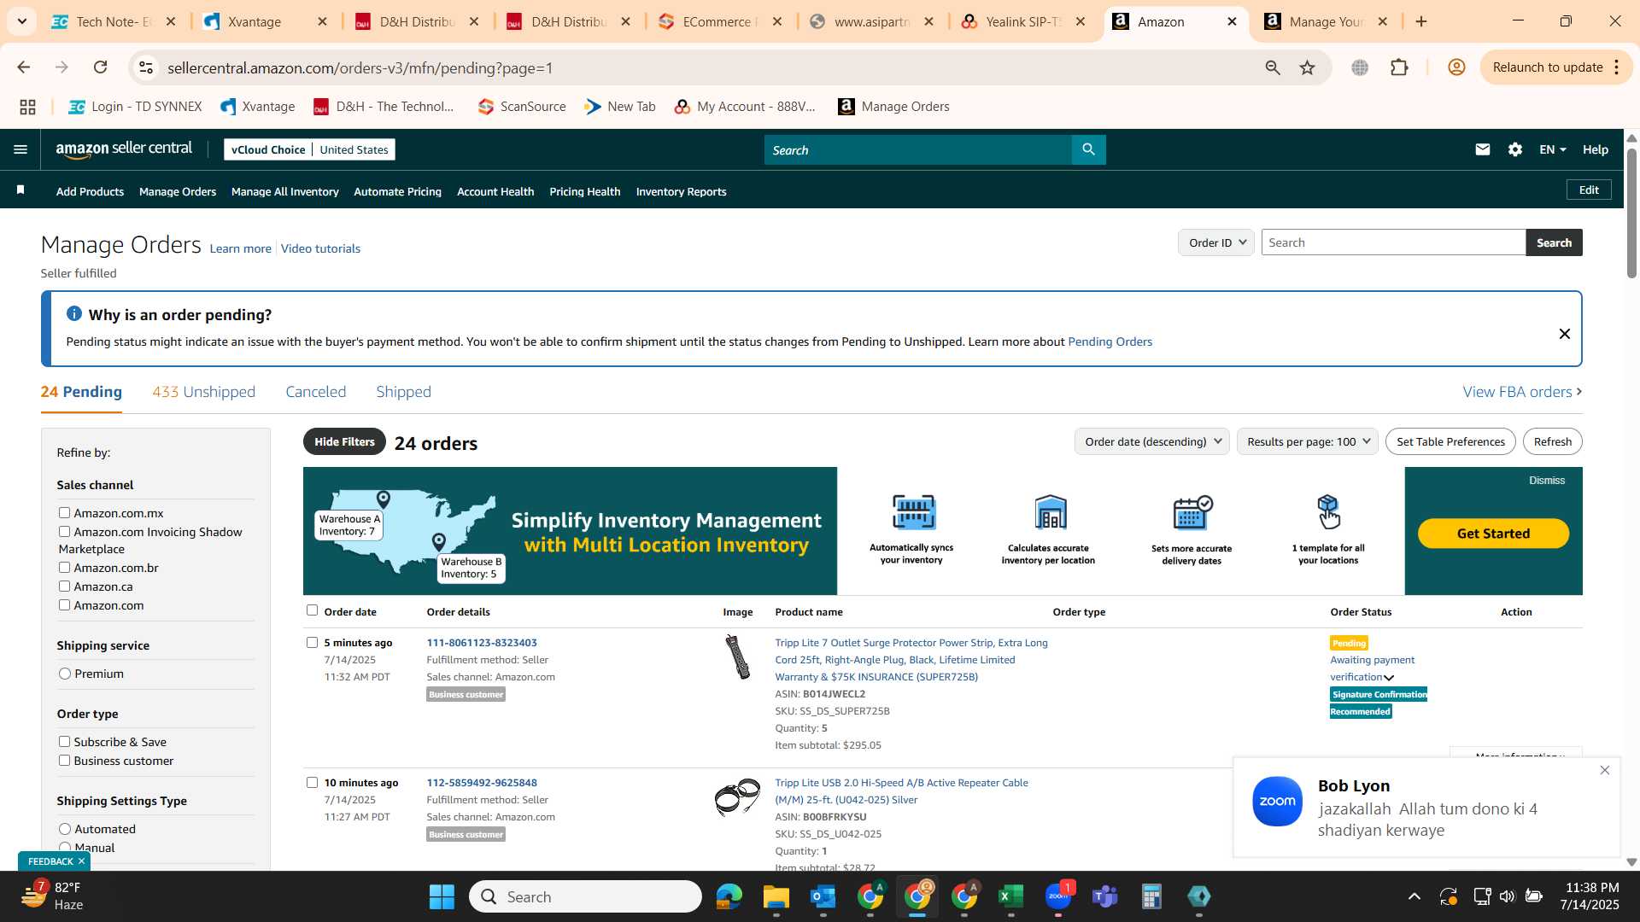Open the mail messages icon
The image size is (1640, 922).
coord(1482,149)
